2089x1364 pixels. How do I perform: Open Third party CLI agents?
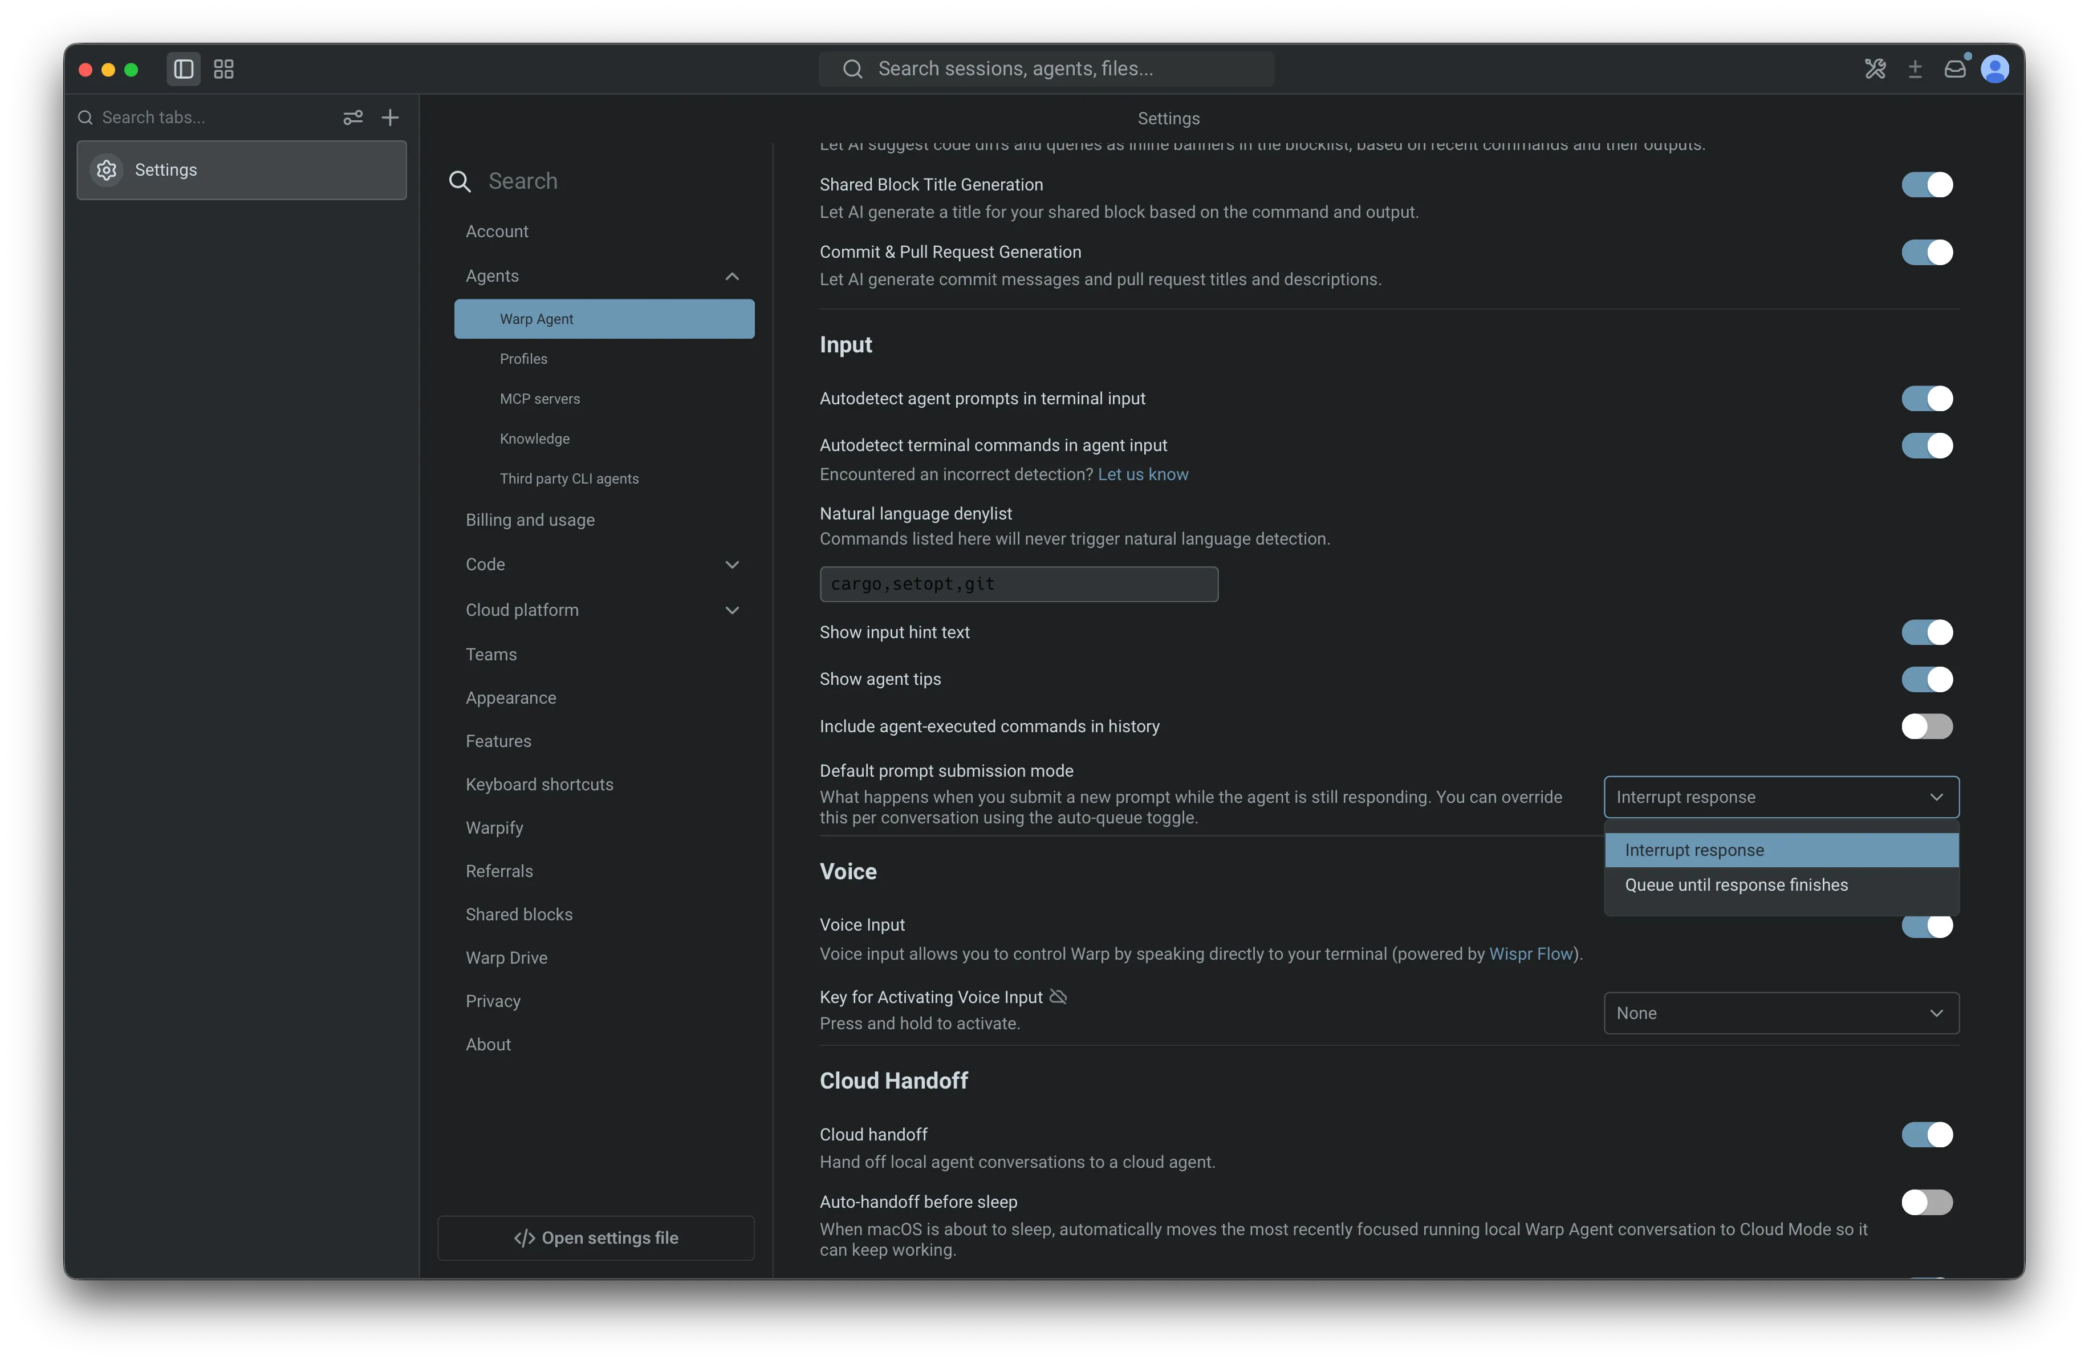coord(569,478)
